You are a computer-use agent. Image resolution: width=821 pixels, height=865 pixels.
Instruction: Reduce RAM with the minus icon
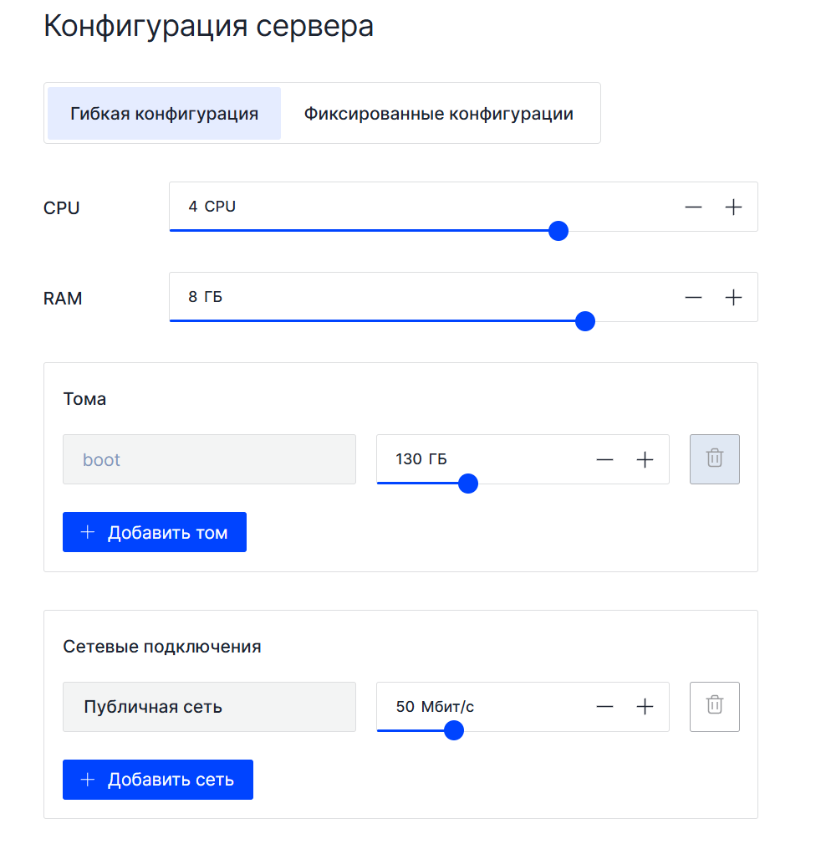[693, 298]
